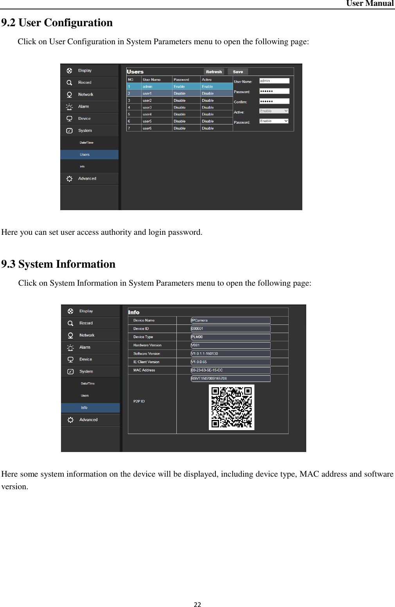Click the Record magnifier icon in Info screenshot
Screen dimensions: 395x607
coord(70,323)
